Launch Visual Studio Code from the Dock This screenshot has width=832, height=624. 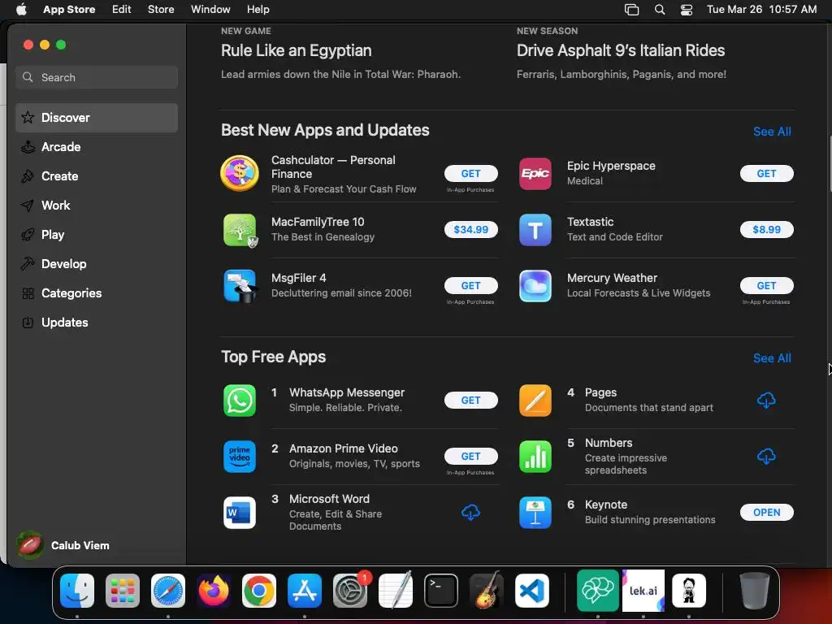pos(532,591)
